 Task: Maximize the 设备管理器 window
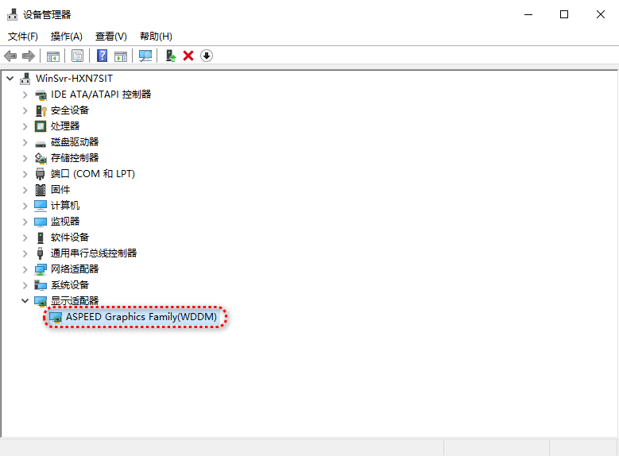point(564,14)
